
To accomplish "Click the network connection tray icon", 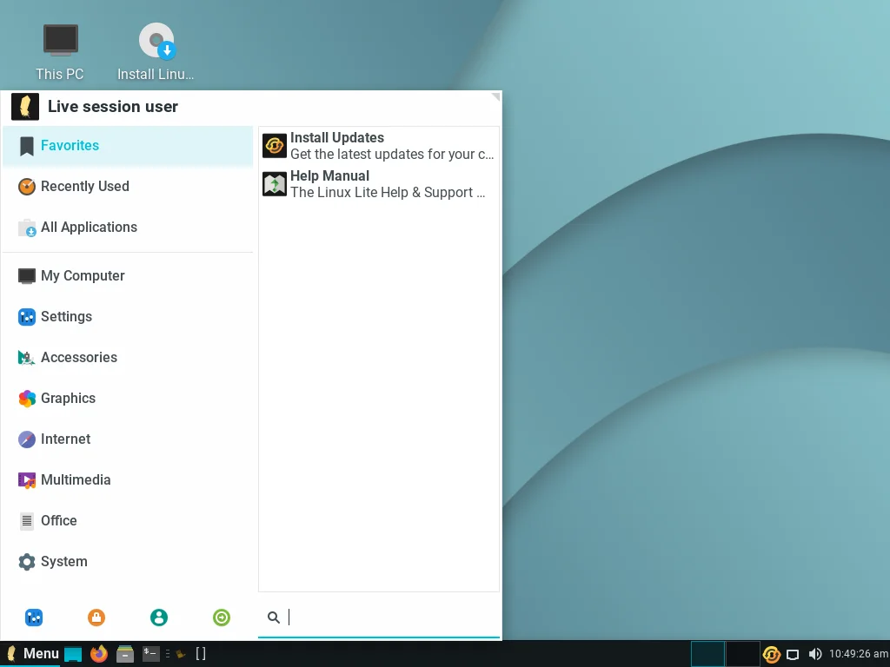I will [793, 655].
